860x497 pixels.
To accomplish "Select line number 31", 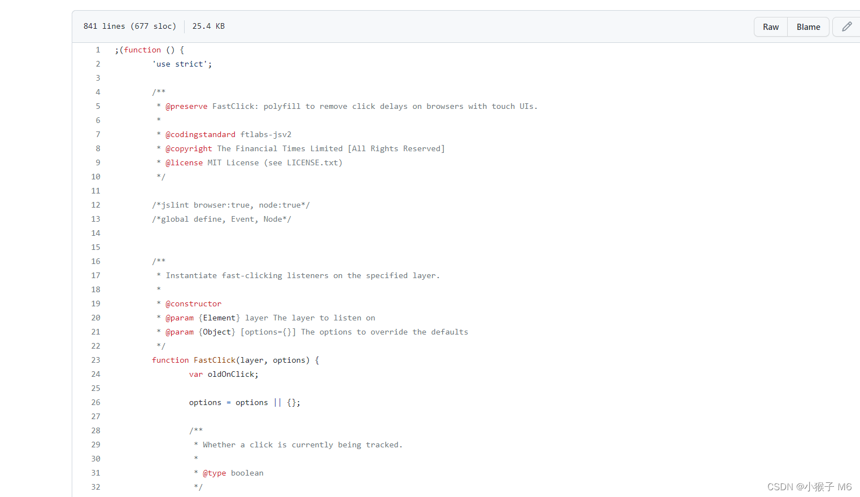I will [95, 473].
